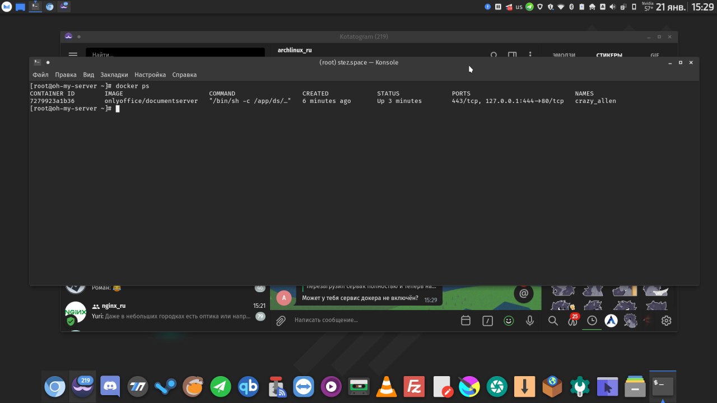The width and height of the screenshot is (717, 403).
Task: Launch TeamViewer from the dock
Action: tap(304, 387)
